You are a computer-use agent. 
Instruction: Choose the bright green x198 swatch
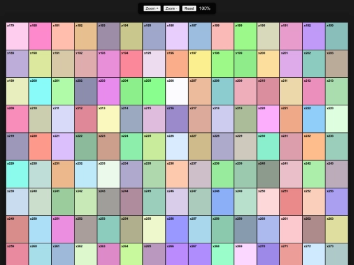[223, 63]
